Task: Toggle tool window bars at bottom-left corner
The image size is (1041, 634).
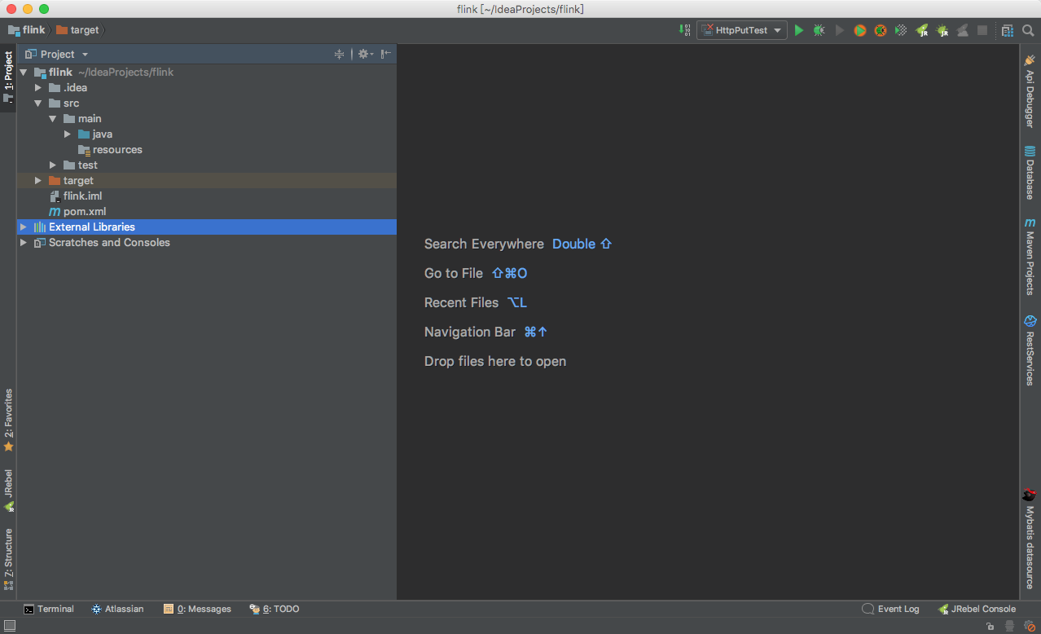Action: (x=10, y=626)
